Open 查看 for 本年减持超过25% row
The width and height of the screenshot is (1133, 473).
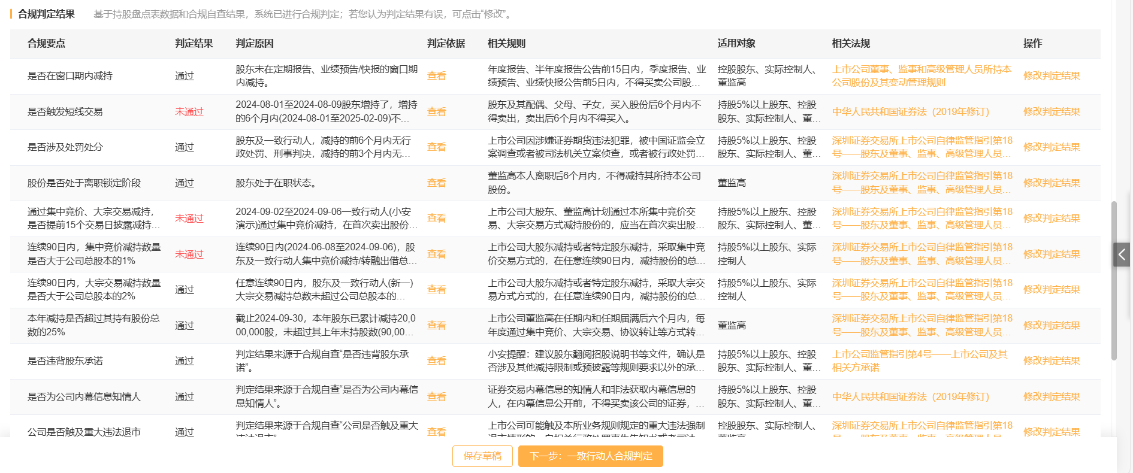(x=436, y=326)
